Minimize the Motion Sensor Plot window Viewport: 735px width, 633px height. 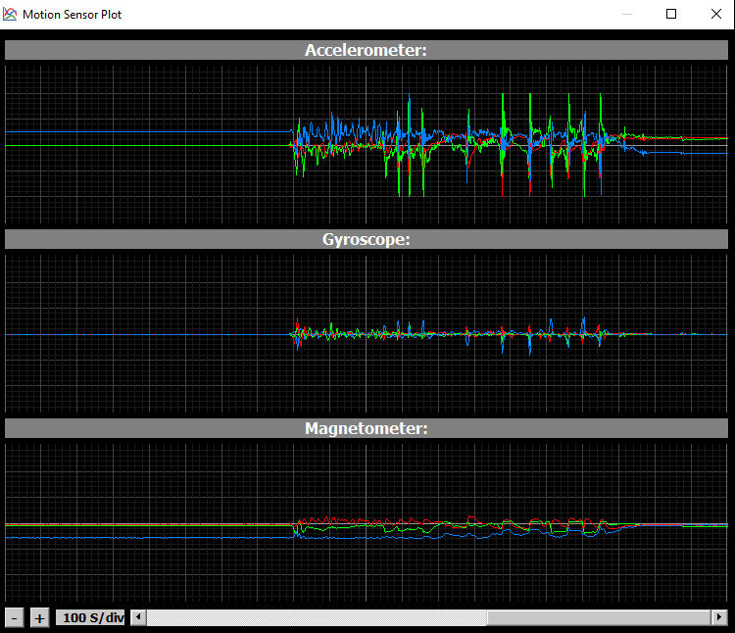(626, 15)
